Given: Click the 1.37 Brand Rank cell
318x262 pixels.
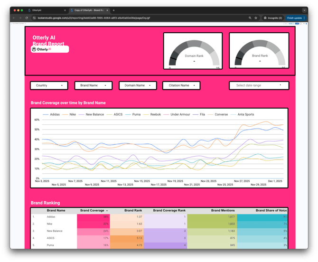Looking at the screenshot, I should click(x=127, y=217).
